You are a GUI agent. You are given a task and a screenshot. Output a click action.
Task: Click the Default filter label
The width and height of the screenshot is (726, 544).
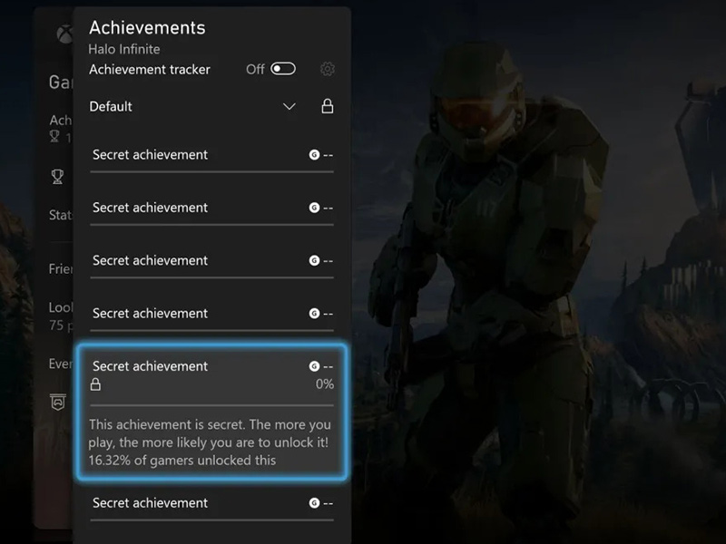coord(111,106)
